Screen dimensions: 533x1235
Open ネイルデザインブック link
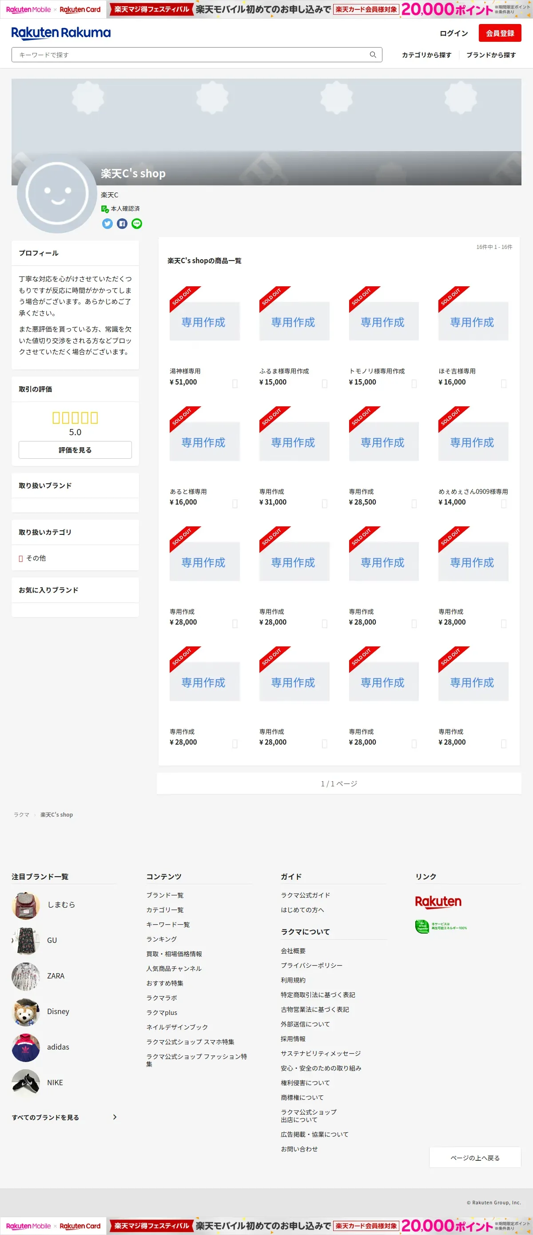[x=177, y=1027]
